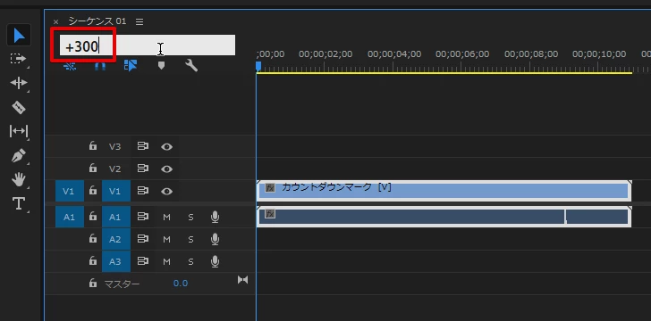Solo track A3 with S button
This screenshot has height=321, width=651.
pyautogui.click(x=190, y=262)
